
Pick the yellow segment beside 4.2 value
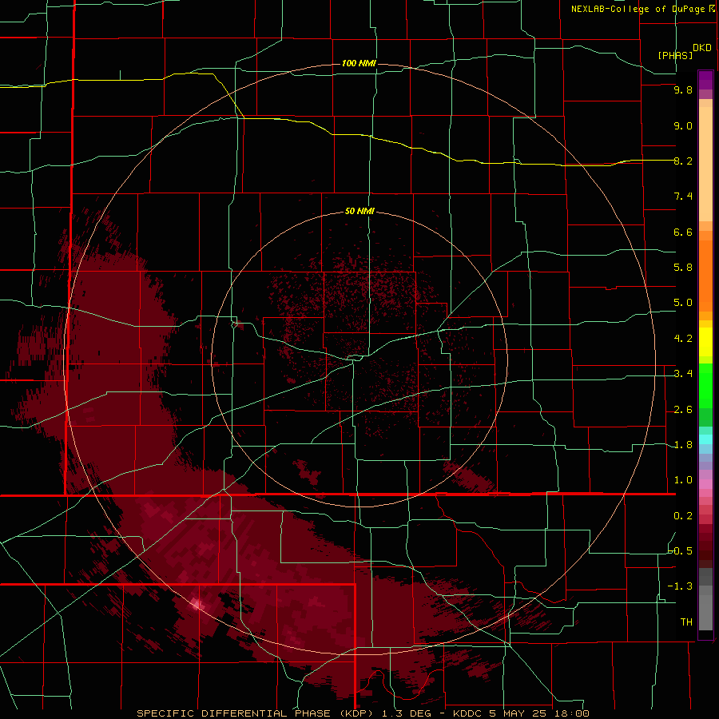coord(705,342)
